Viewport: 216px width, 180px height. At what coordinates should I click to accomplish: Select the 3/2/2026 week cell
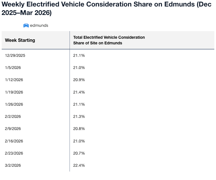(x=13, y=165)
